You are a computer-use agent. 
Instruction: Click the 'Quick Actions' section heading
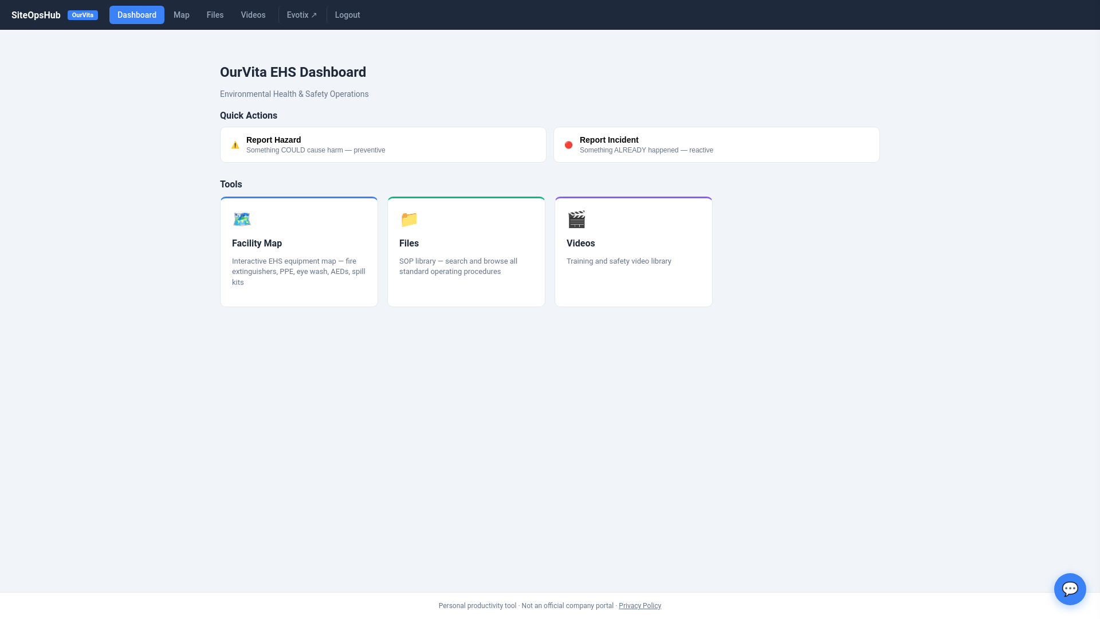click(x=249, y=115)
